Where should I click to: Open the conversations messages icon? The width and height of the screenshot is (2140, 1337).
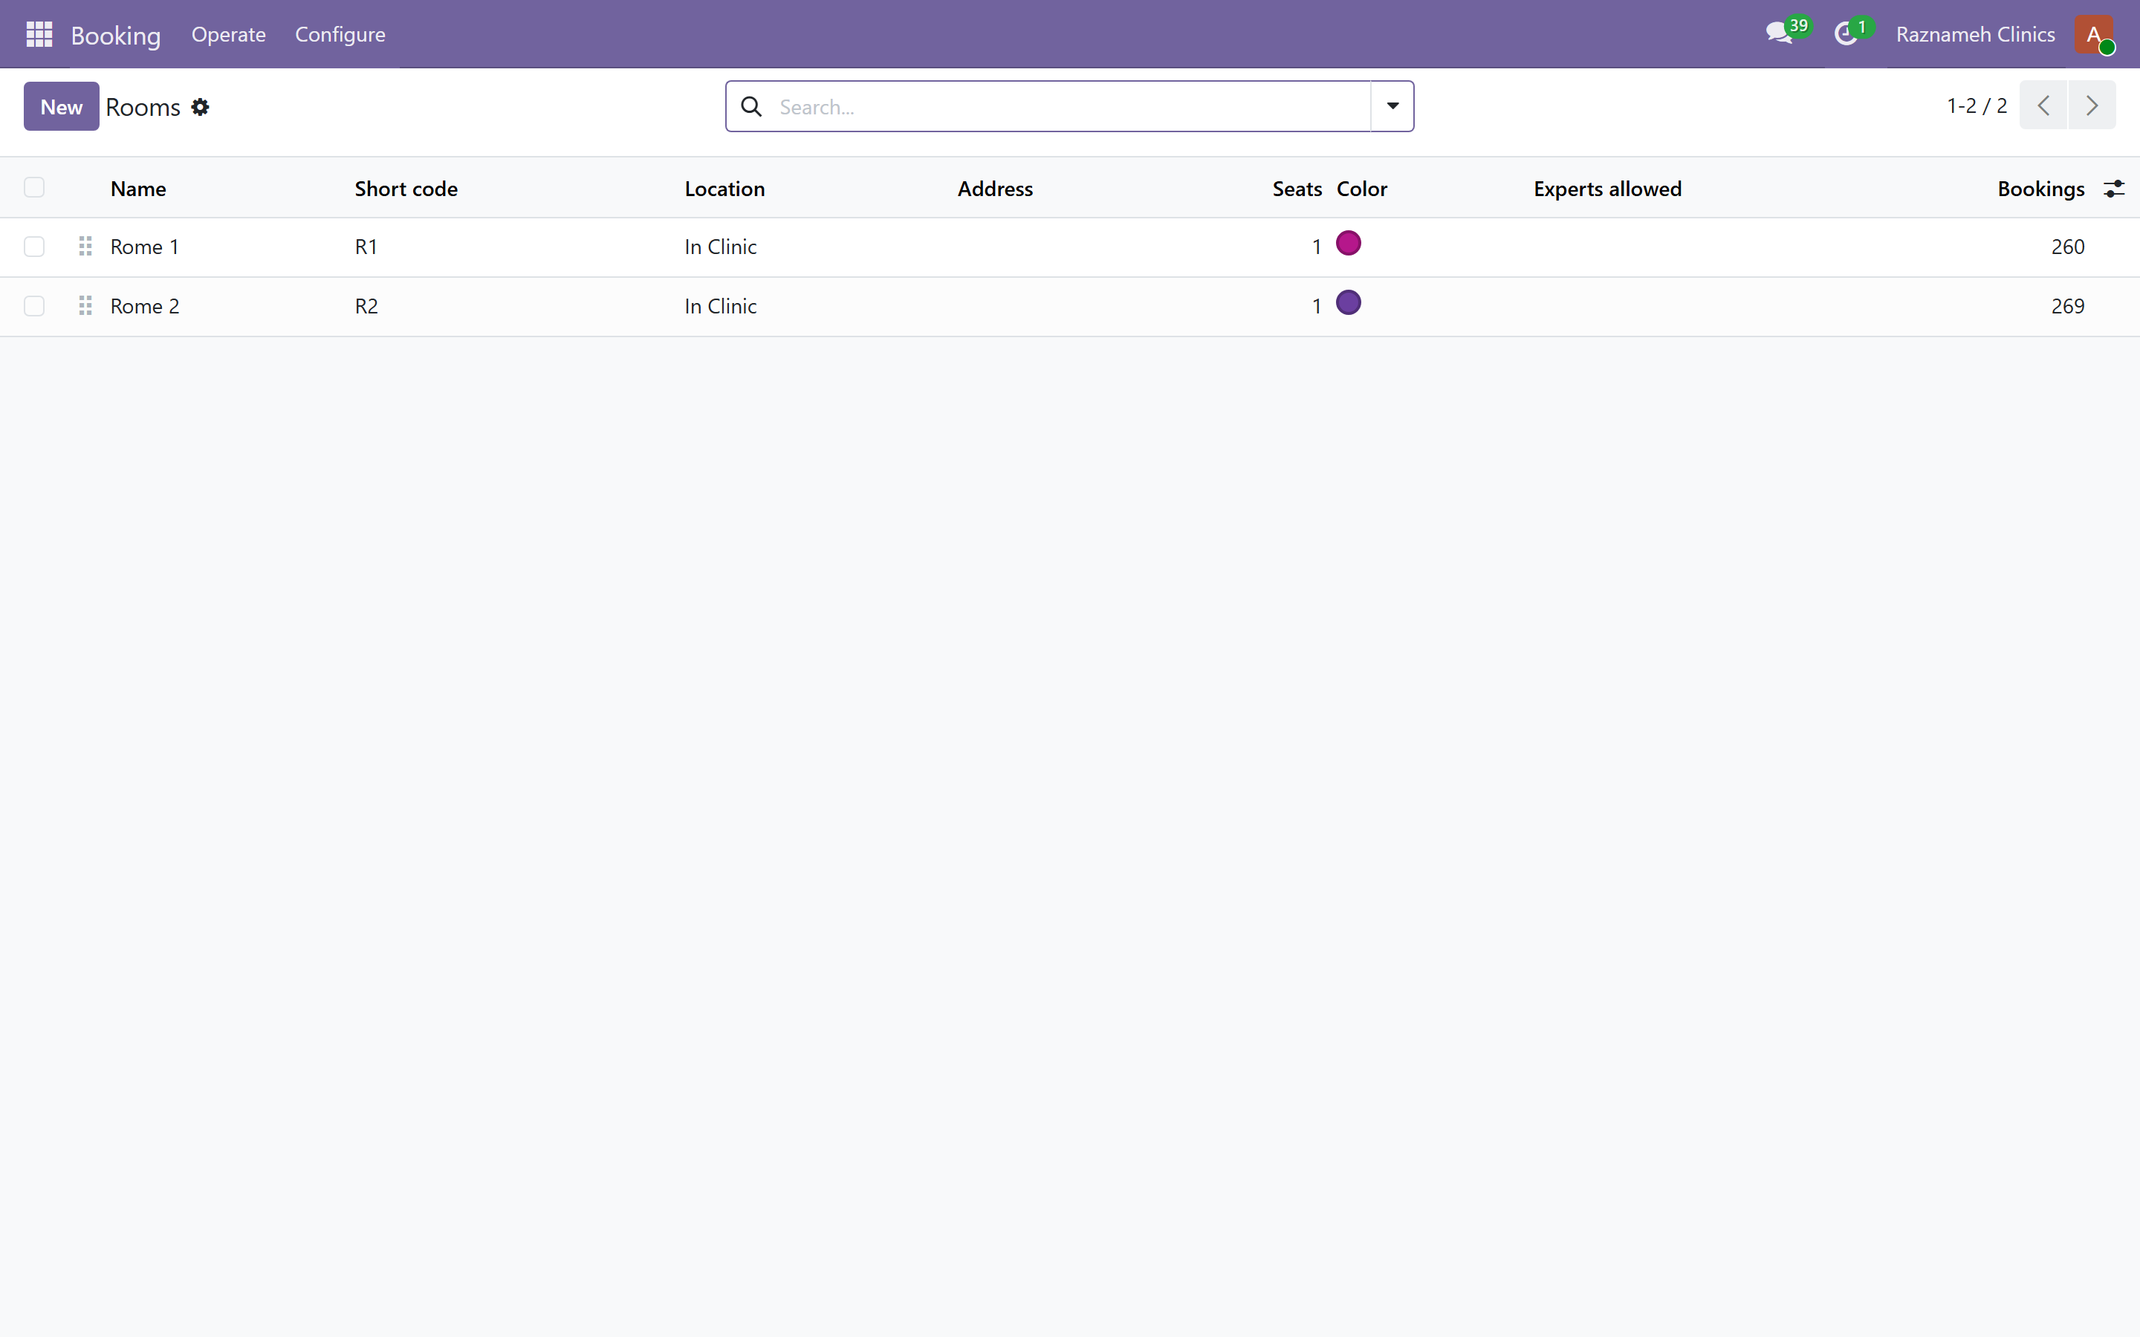point(1779,34)
